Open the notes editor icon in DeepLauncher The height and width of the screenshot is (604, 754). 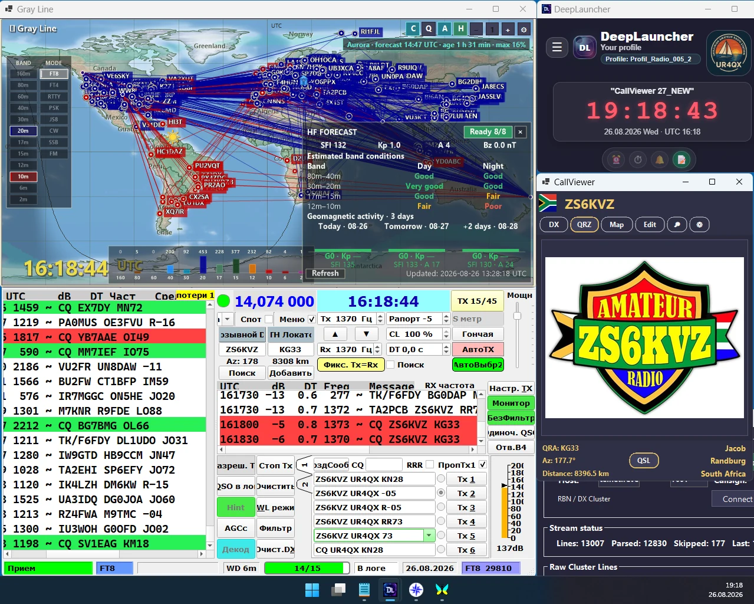[681, 159]
